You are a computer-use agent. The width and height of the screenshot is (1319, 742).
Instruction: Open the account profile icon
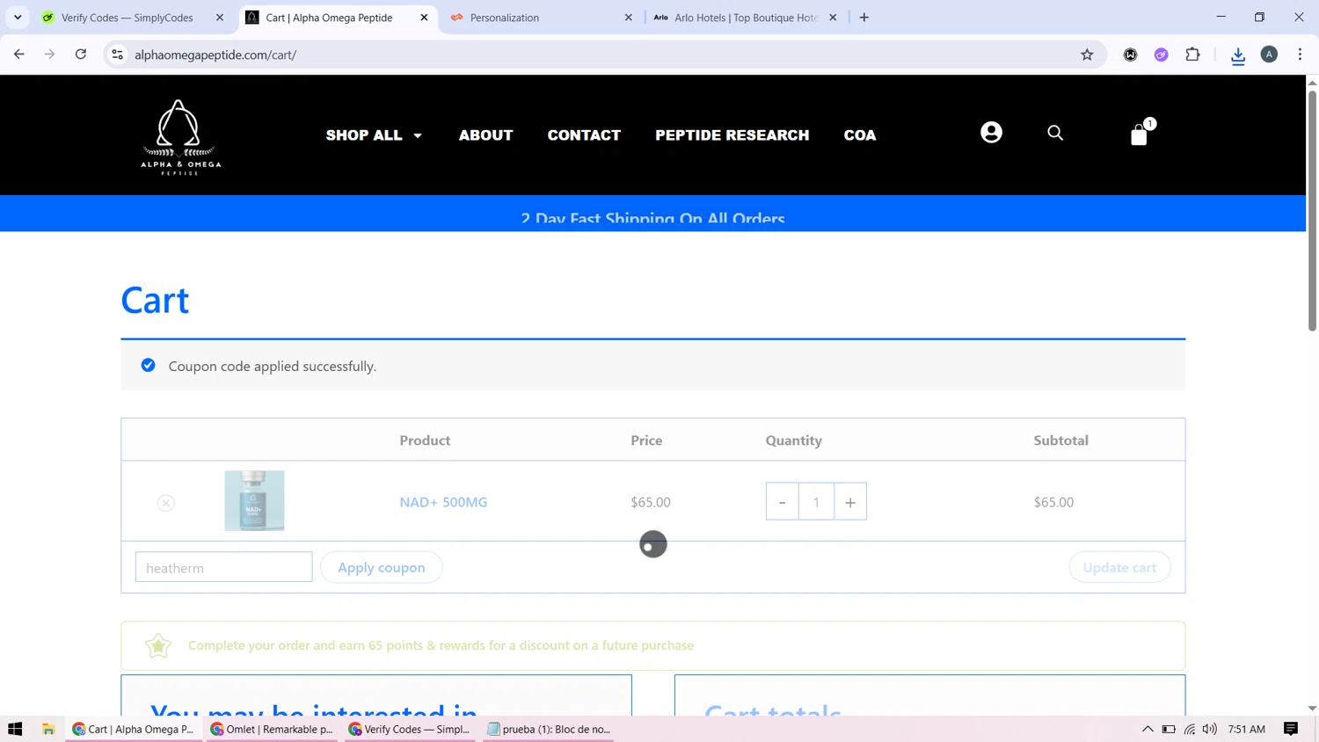(991, 132)
